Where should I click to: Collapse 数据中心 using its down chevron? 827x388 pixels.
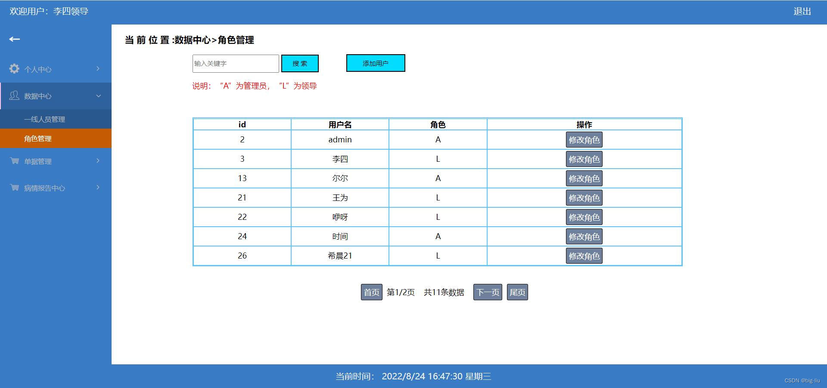pyautogui.click(x=98, y=96)
